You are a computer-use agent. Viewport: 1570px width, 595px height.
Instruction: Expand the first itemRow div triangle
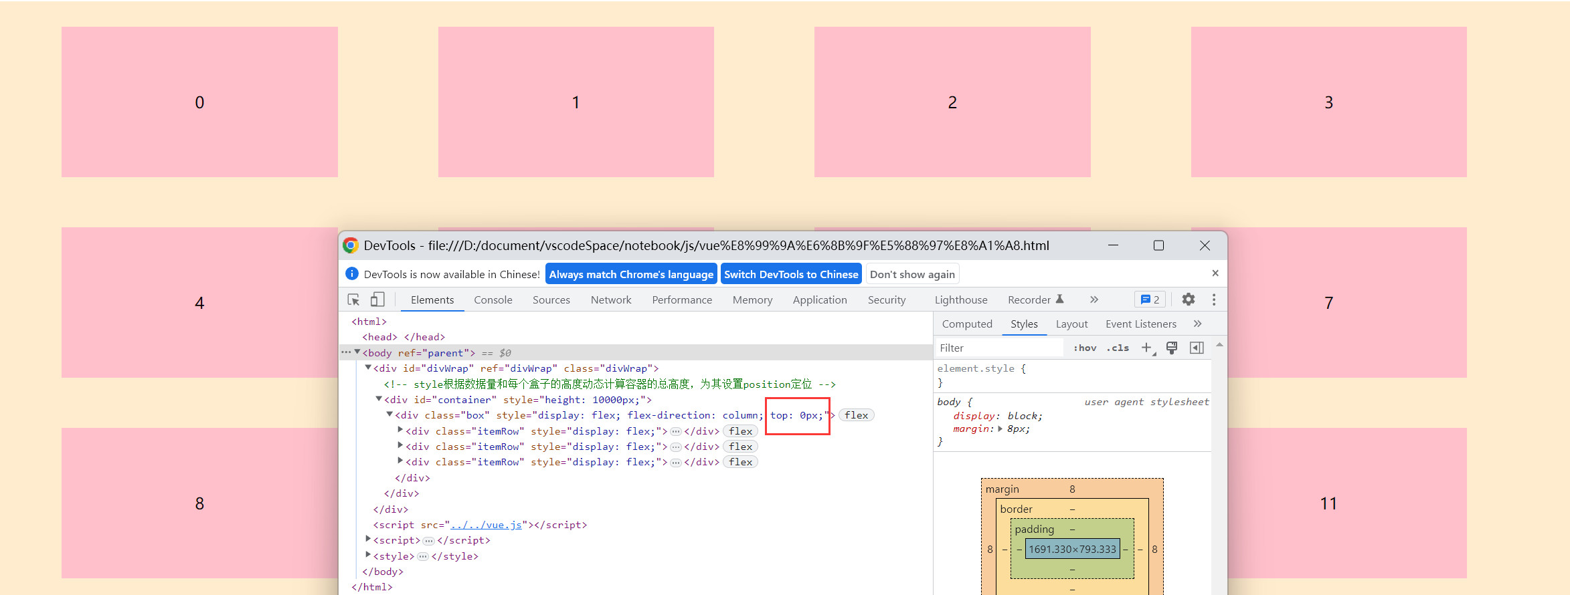(x=400, y=430)
